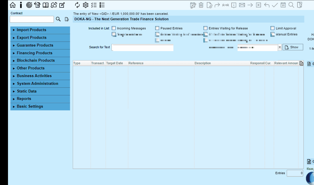
Task: Click the curved back arrow icon
Action: pos(267,5)
